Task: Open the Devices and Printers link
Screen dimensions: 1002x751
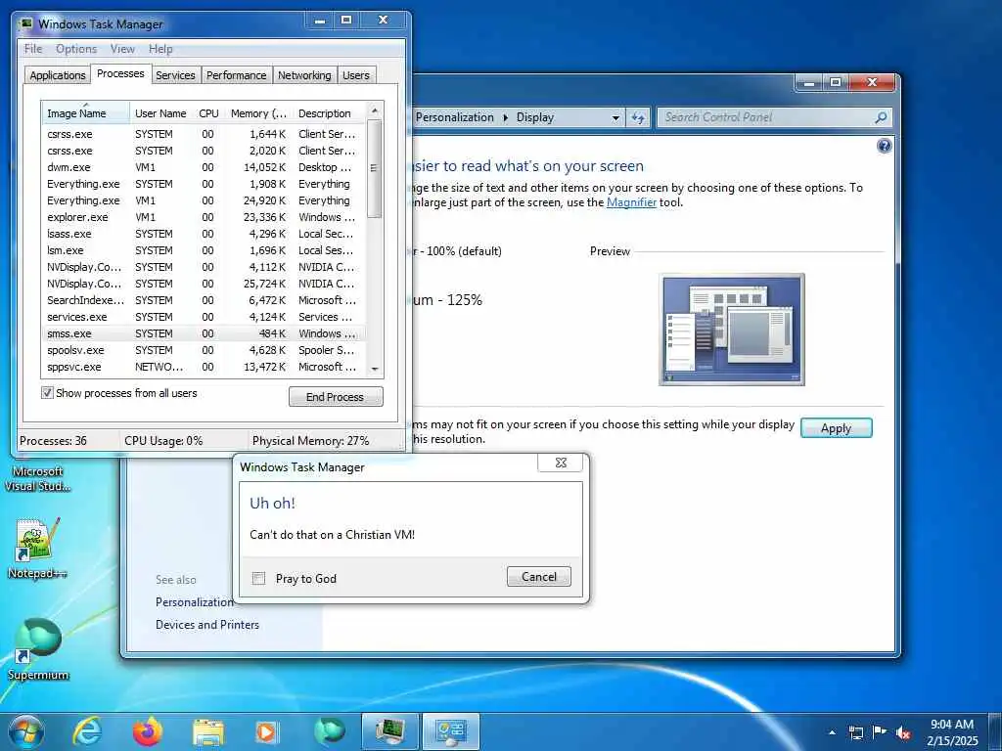Action: [x=207, y=625]
